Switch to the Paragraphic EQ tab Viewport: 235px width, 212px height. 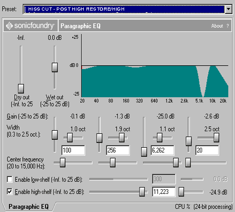(28, 207)
